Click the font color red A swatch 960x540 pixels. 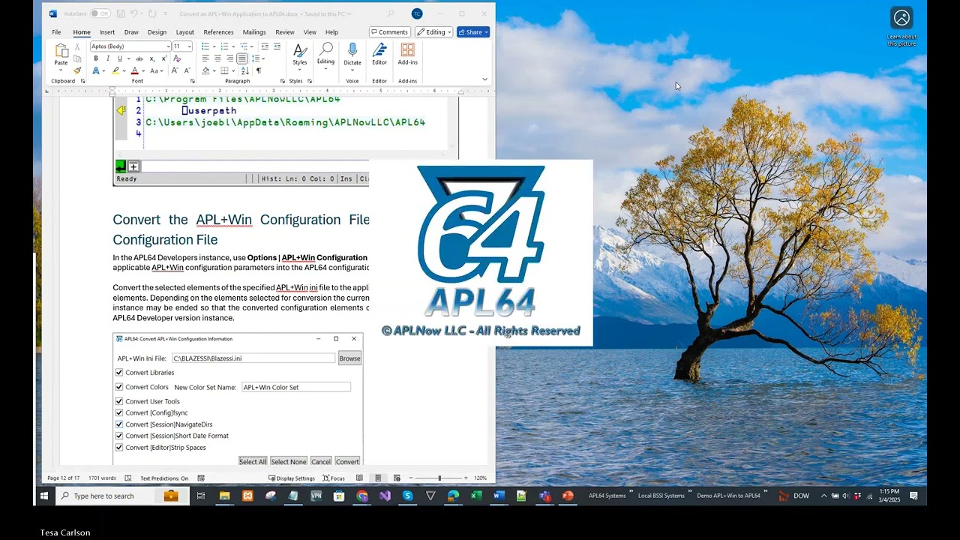click(135, 70)
